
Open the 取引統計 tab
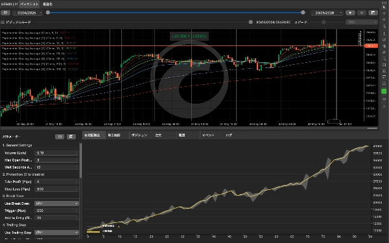pos(114,135)
